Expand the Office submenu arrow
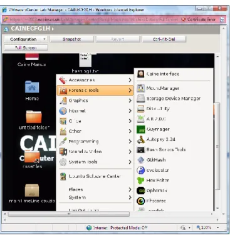Image resolution: width=230 pixels, height=235 pixels. click(x=130, y=121)
